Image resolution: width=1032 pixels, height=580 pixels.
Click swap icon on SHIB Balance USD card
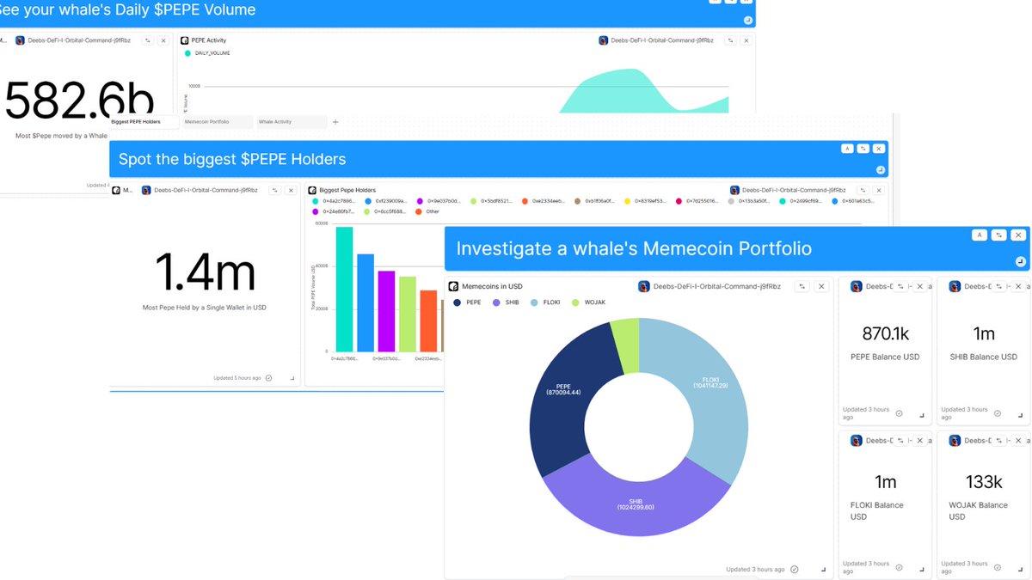pyautogui.click(x=999, y=286)
